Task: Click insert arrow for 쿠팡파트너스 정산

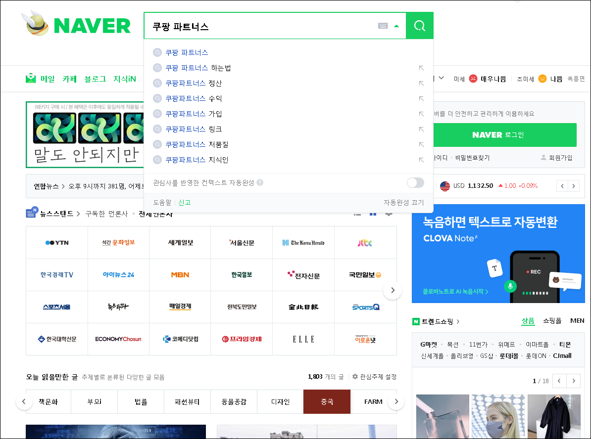Action: click(421, 83)
